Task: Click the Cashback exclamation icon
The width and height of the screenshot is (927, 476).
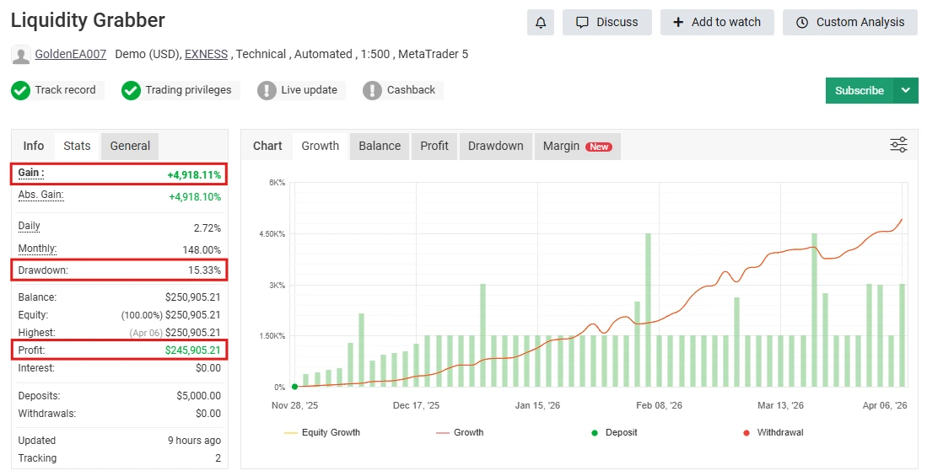Action: 372,90
